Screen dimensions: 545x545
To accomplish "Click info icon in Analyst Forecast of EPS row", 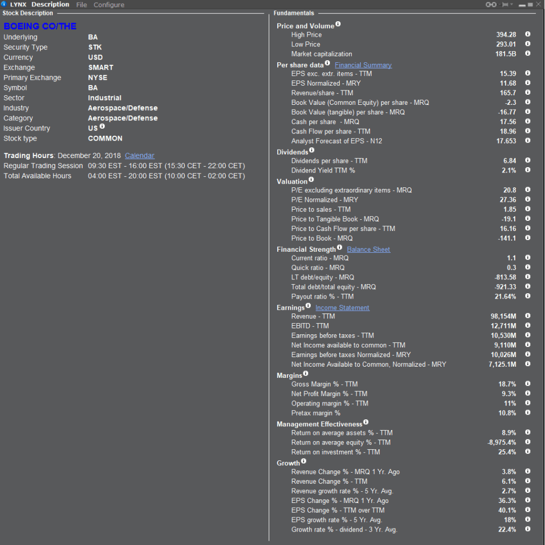I will pos(527,141).
